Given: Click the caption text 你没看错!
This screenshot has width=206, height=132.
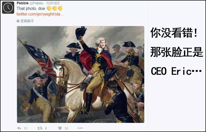Looking at the screenshot, I should pos(174,33).
